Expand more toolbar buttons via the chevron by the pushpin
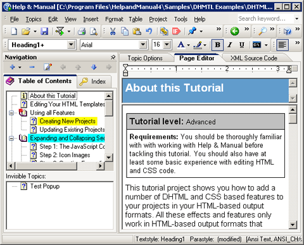 (x=218, y=28)
